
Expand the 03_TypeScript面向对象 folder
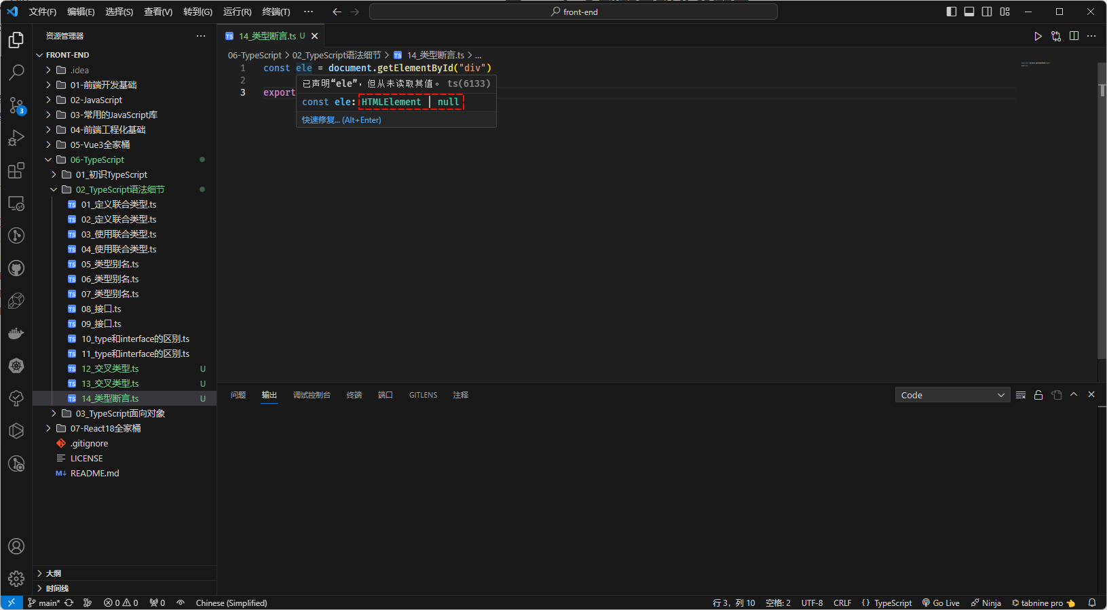point(119,413)
